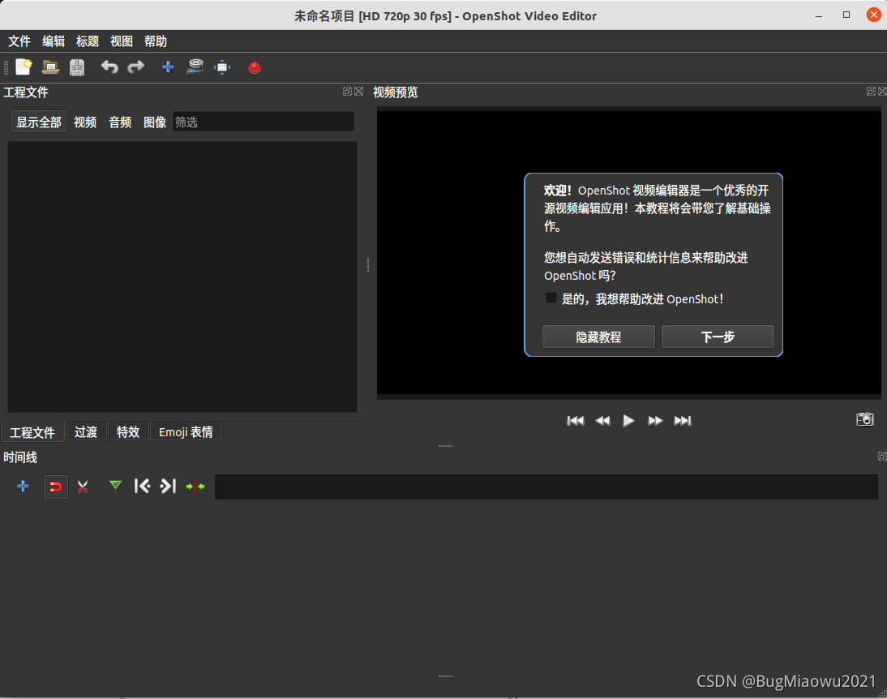Viewport: 887px width, 699px height.
Task: Undo the last action via the toolbar arrow
Action: [x=109, y=67]
